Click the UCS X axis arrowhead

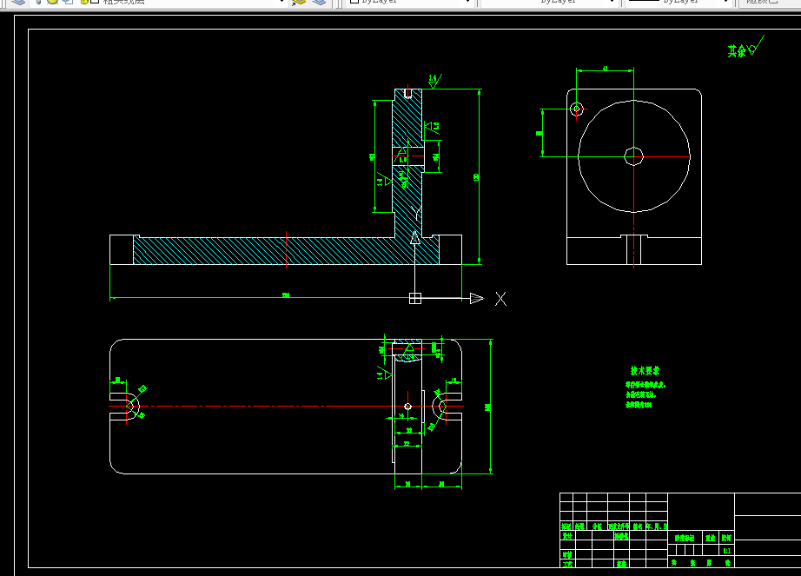click(477, 298)
